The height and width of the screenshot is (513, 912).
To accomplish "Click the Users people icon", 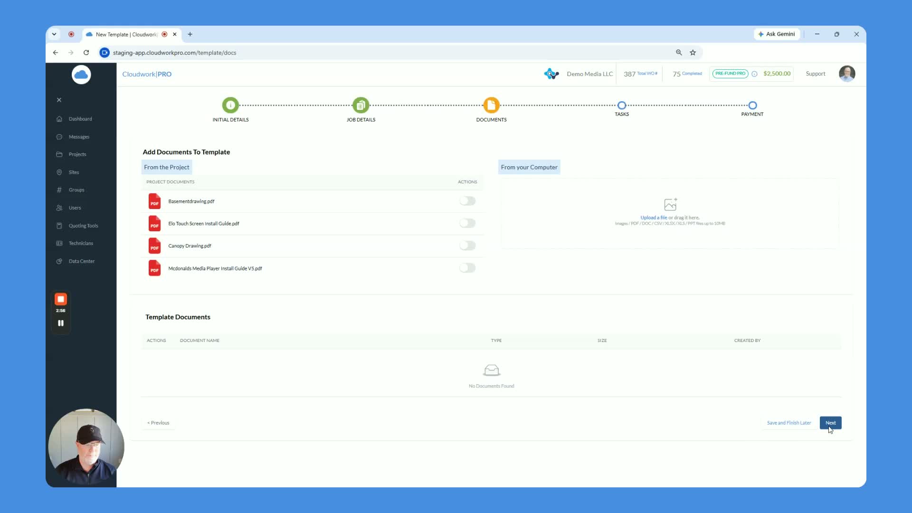I will click(59, 208).
